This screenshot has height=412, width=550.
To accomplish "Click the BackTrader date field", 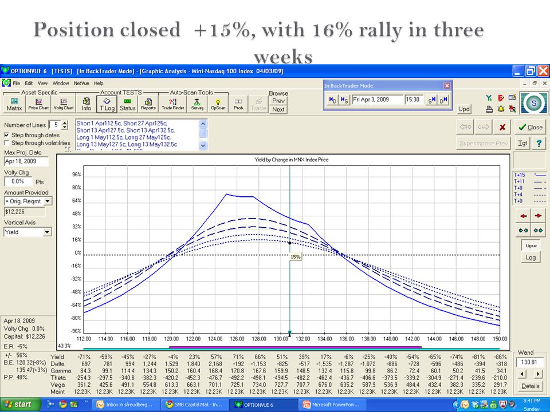I will point(378,100).
